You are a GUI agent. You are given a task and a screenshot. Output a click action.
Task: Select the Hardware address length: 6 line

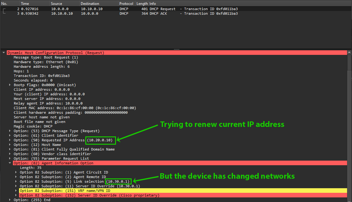[41, 67]
